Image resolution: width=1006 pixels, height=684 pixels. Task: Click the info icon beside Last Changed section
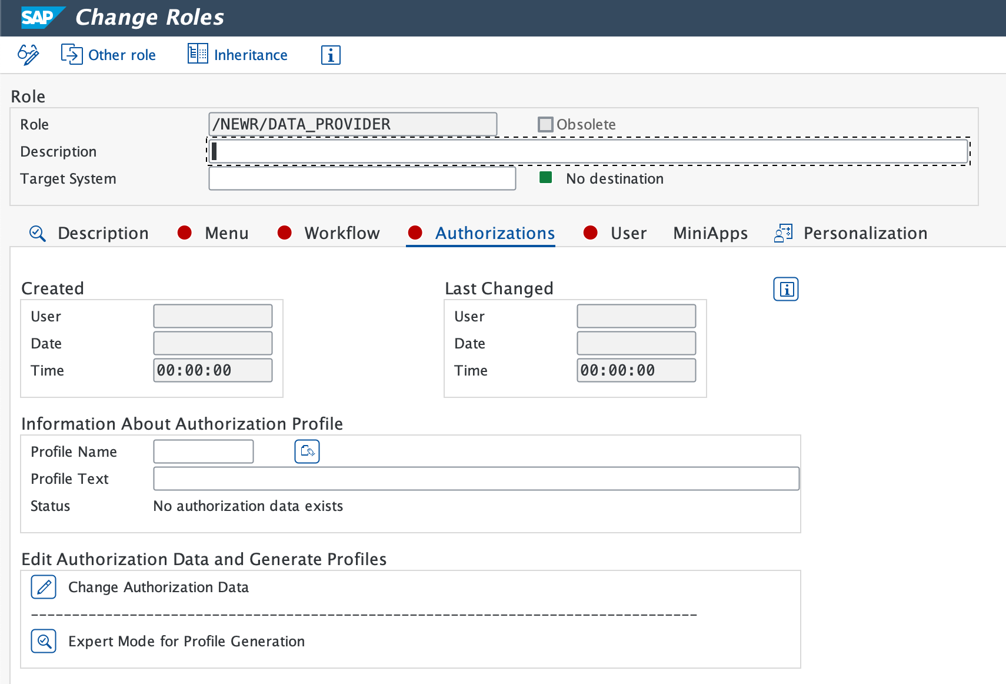click(786, 289)
